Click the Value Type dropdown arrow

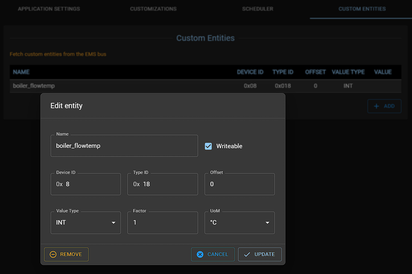point(113,223)
